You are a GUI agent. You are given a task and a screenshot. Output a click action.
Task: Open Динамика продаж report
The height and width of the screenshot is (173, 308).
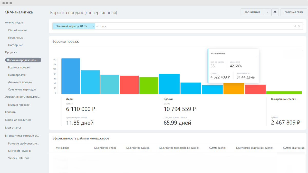(x=20, y=82)
